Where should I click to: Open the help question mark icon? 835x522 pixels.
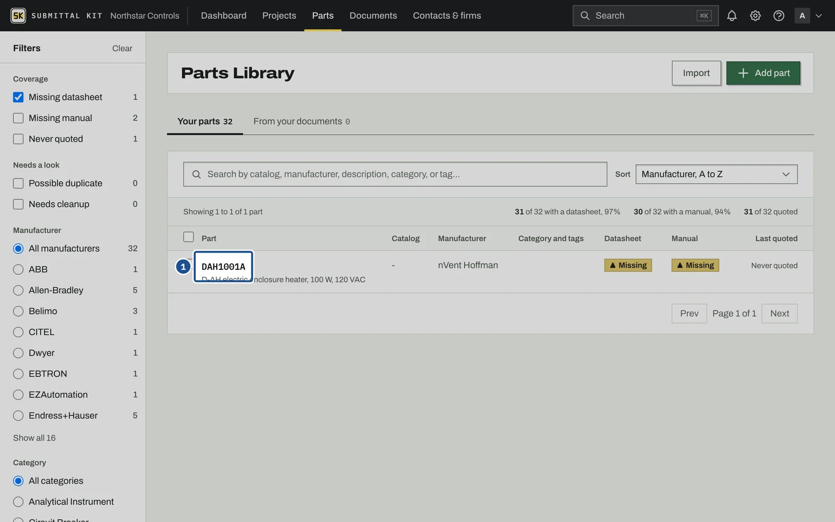pos(779,16)
